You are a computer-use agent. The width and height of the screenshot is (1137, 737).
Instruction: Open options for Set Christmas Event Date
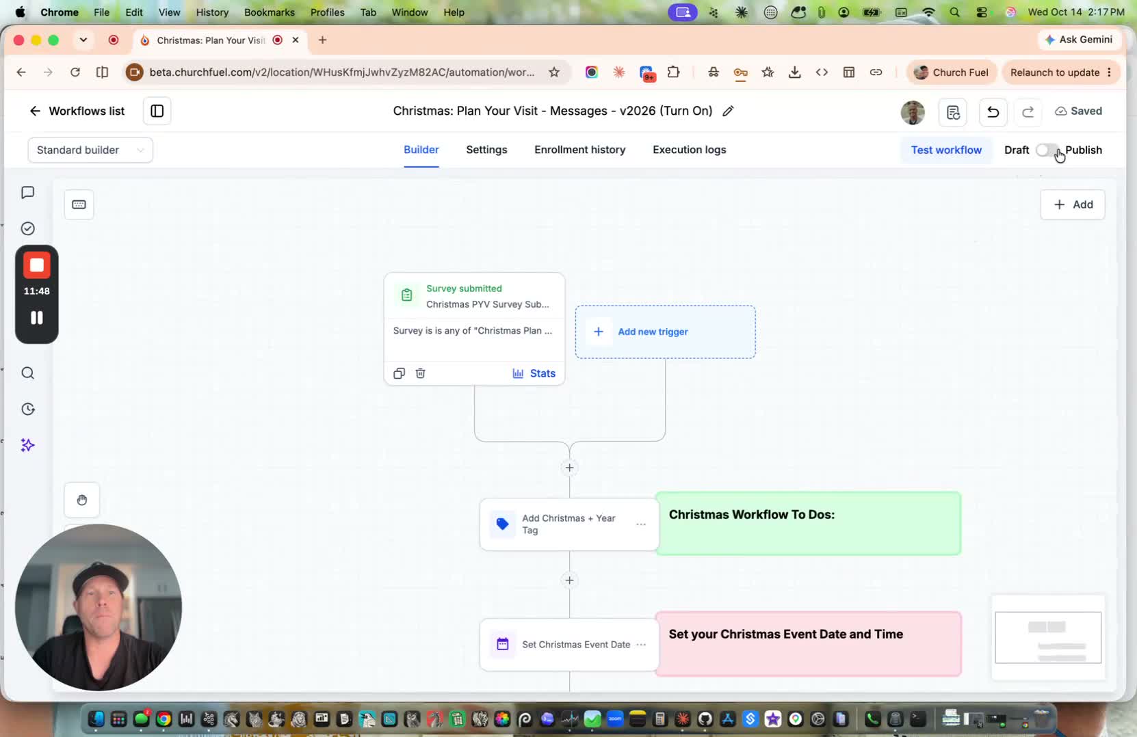pos(641,645)
